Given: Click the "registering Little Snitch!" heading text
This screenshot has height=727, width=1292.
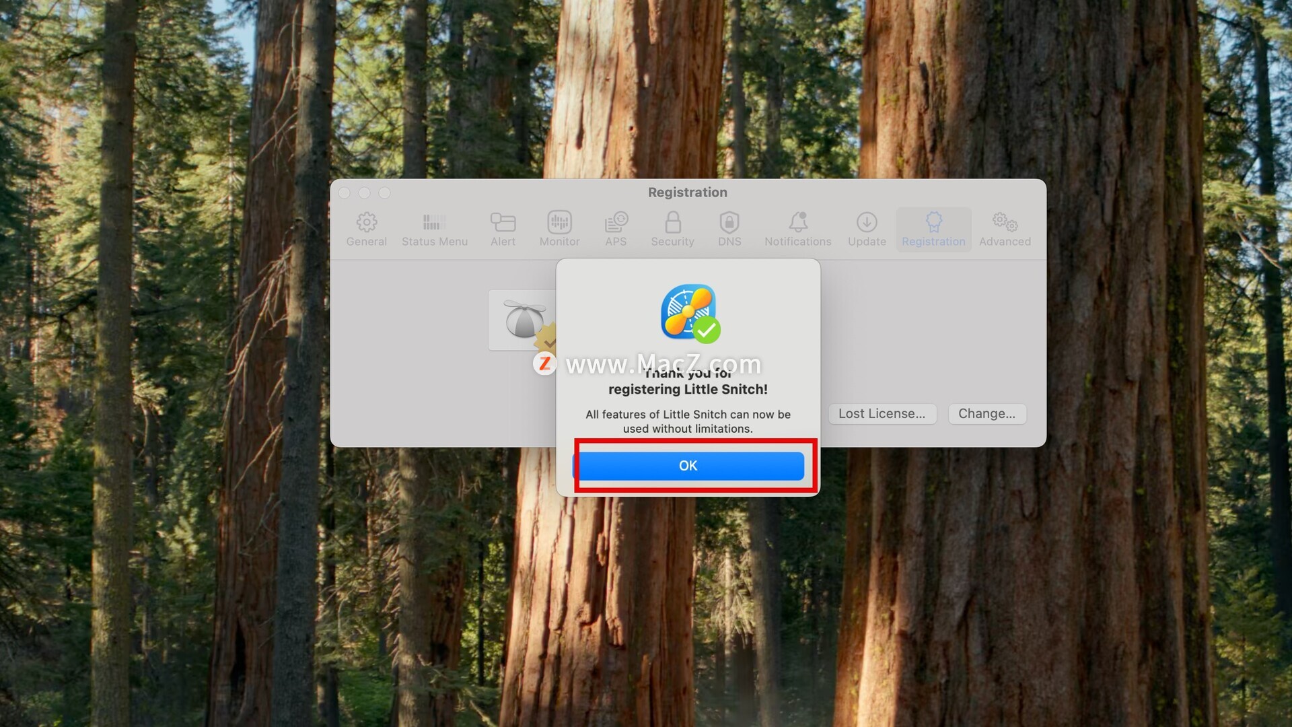Looking at the screenshot, I should point(688,389).
